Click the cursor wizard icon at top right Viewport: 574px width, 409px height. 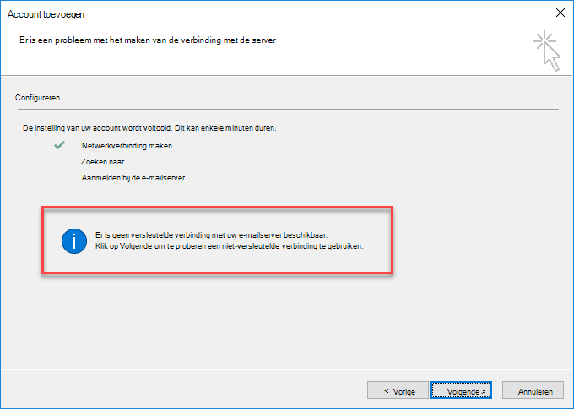(547, 51)
